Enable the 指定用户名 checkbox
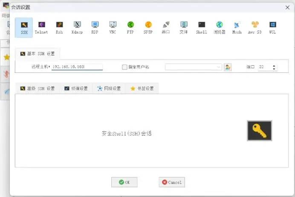The width and height of the screenshot is (295, 197). coord(124,67)
